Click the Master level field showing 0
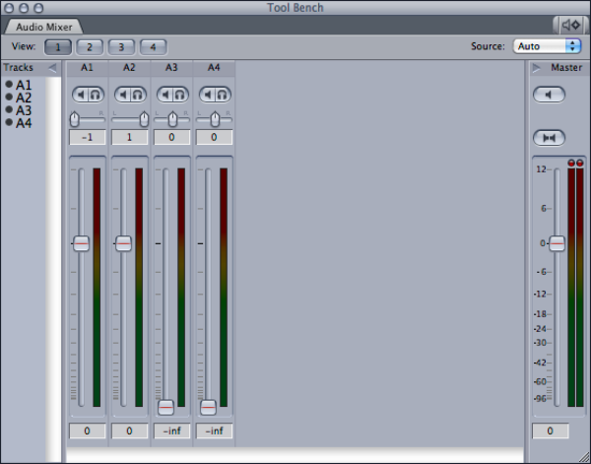The image size is (591, 464). click(x=551, y=431)
